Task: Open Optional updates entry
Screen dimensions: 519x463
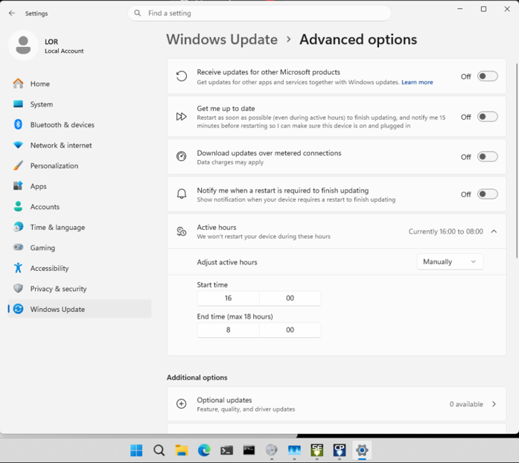Action: (x=337, y=403)
